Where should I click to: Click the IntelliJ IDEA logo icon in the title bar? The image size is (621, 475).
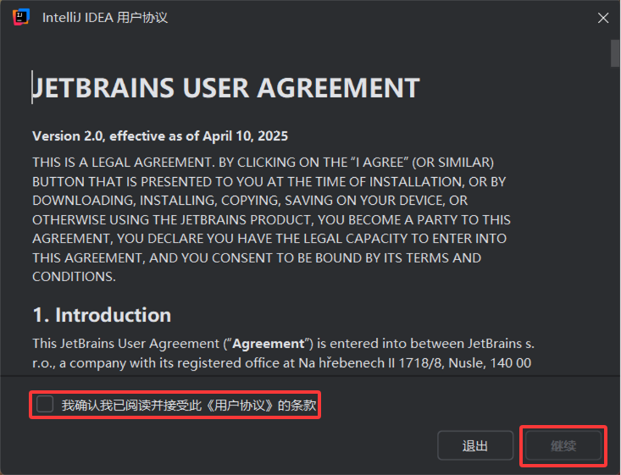coord(21,17)
